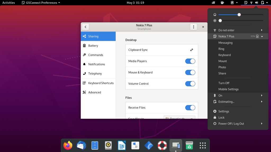Click the Clipboard Sync direction arrows icon
Viewport: 271px width, 152px height.
[x=192, y=50]
